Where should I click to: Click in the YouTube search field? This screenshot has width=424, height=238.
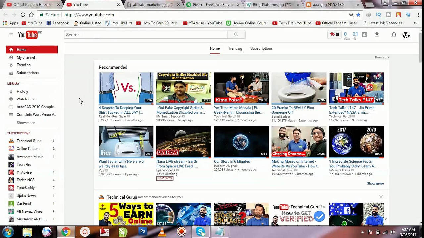click(x=146, y=35)
